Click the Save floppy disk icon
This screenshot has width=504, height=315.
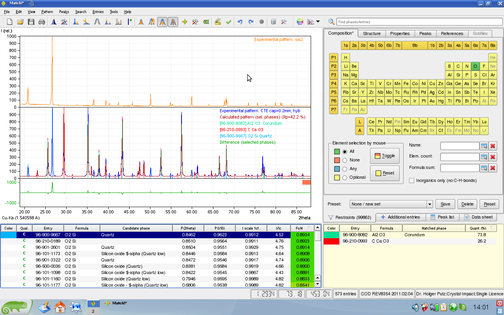point(31,22)
